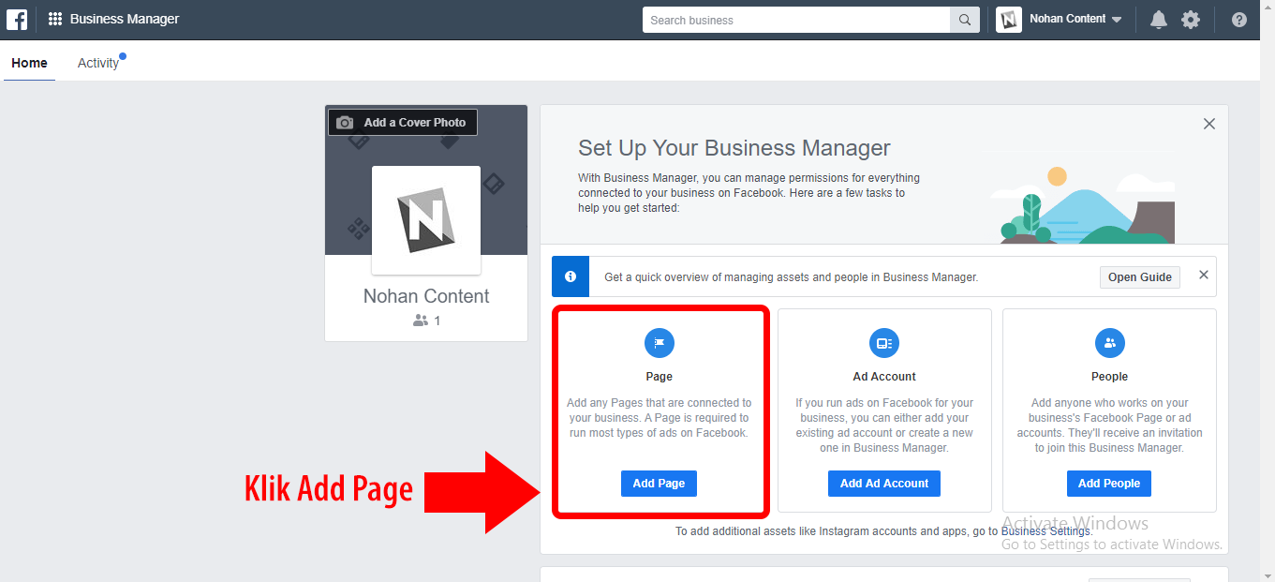Click the People card icon
The width and height of the screenshot is (1275, 582).
pyautogui.click(x=1109, y=343)
